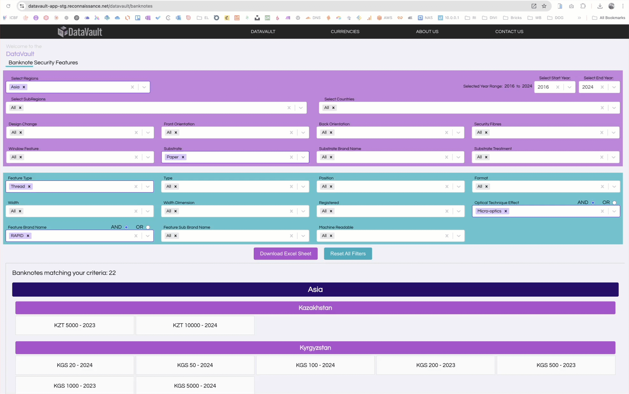This screenshot has height=394, width=629.
Task: Remove the Thread feature type chip
Action: pos(29,186)
